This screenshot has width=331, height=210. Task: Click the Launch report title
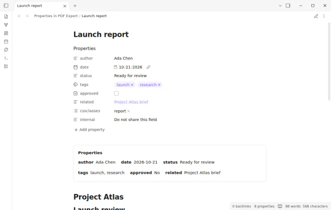[x=101, y=35]
